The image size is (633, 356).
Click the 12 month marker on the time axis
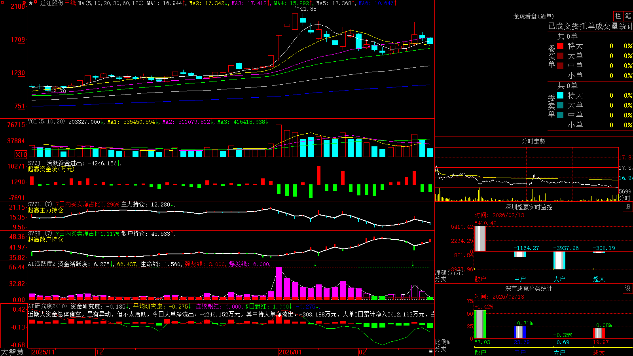(x=99, y=352)
